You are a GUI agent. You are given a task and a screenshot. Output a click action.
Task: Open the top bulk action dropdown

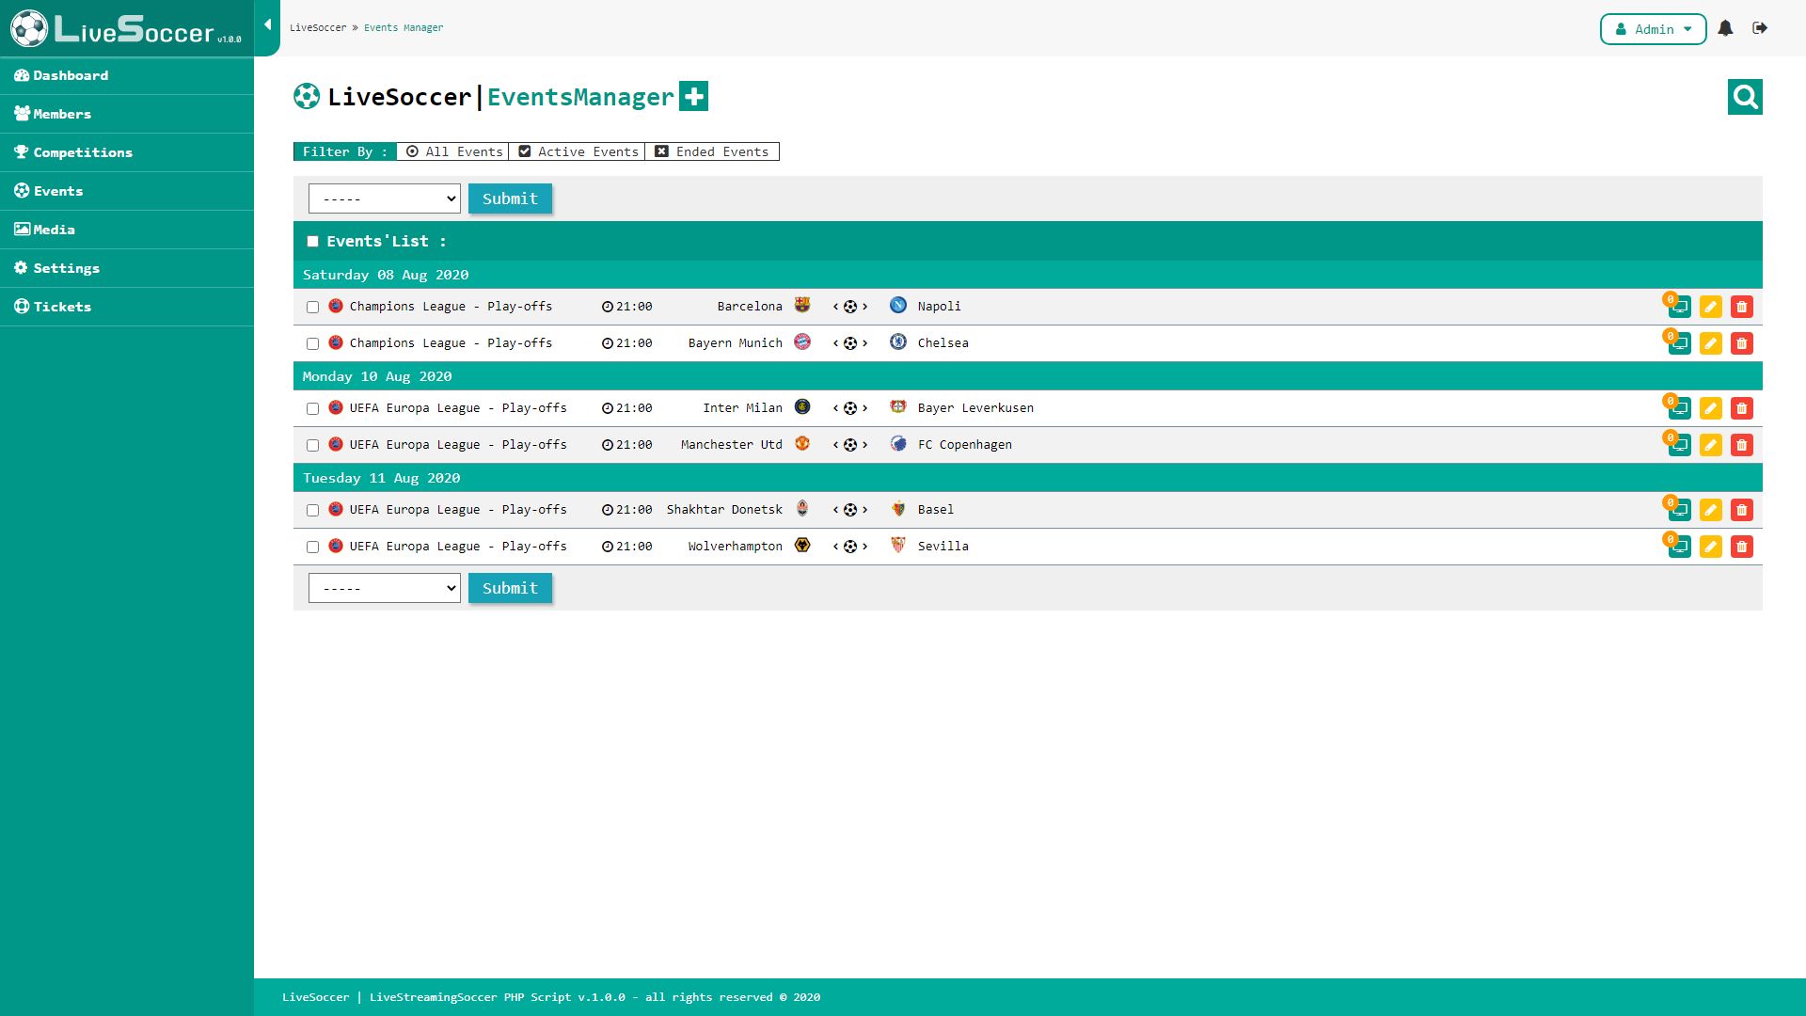click(x=384, y=198)
